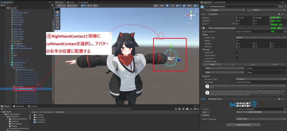Screen dimensions: 287x131
Task: Uncheck the Allow Others checkbox
Action: pos(237,55)
